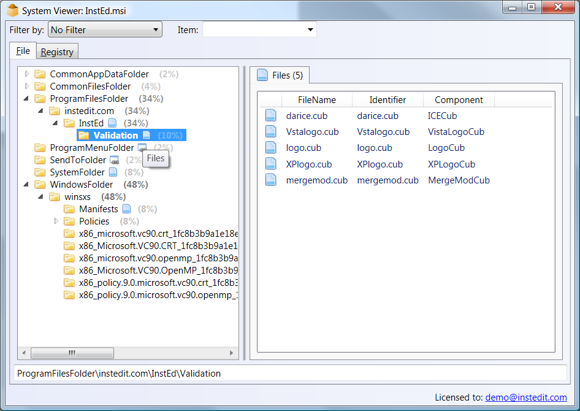Viewport: 580px width, 411px height.
Task: Sort by FileName column header
Action: [x=317, y=100]
